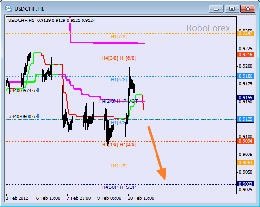Click the 0.9247 orange price label

[x=246, y=33]
